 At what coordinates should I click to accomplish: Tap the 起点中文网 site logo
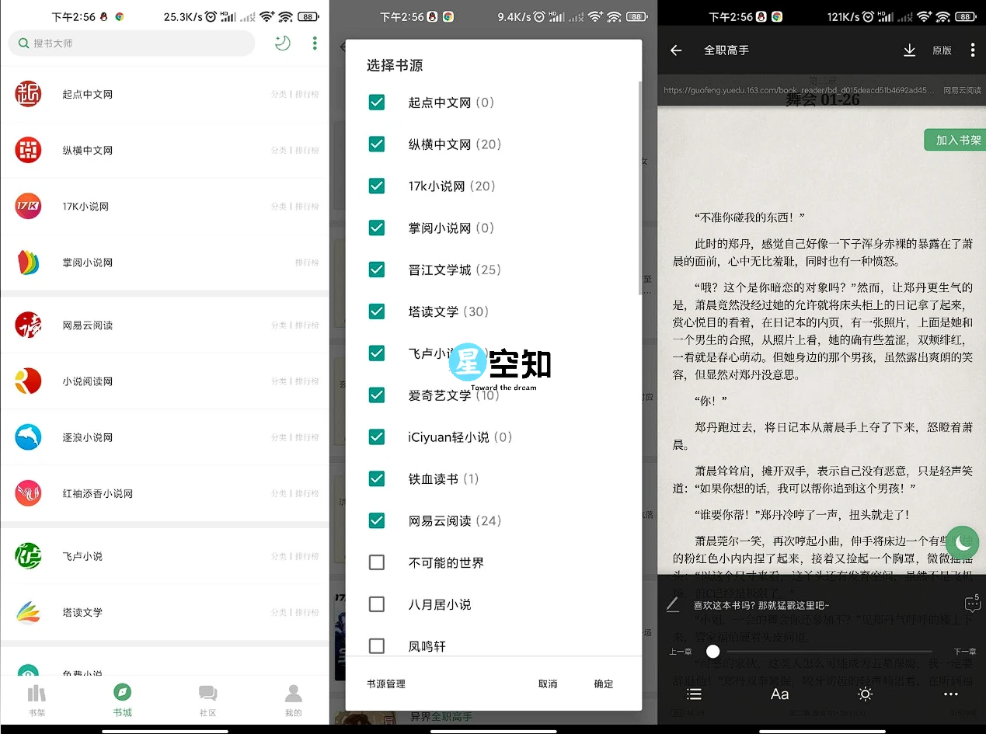click(x=28, y=93)
